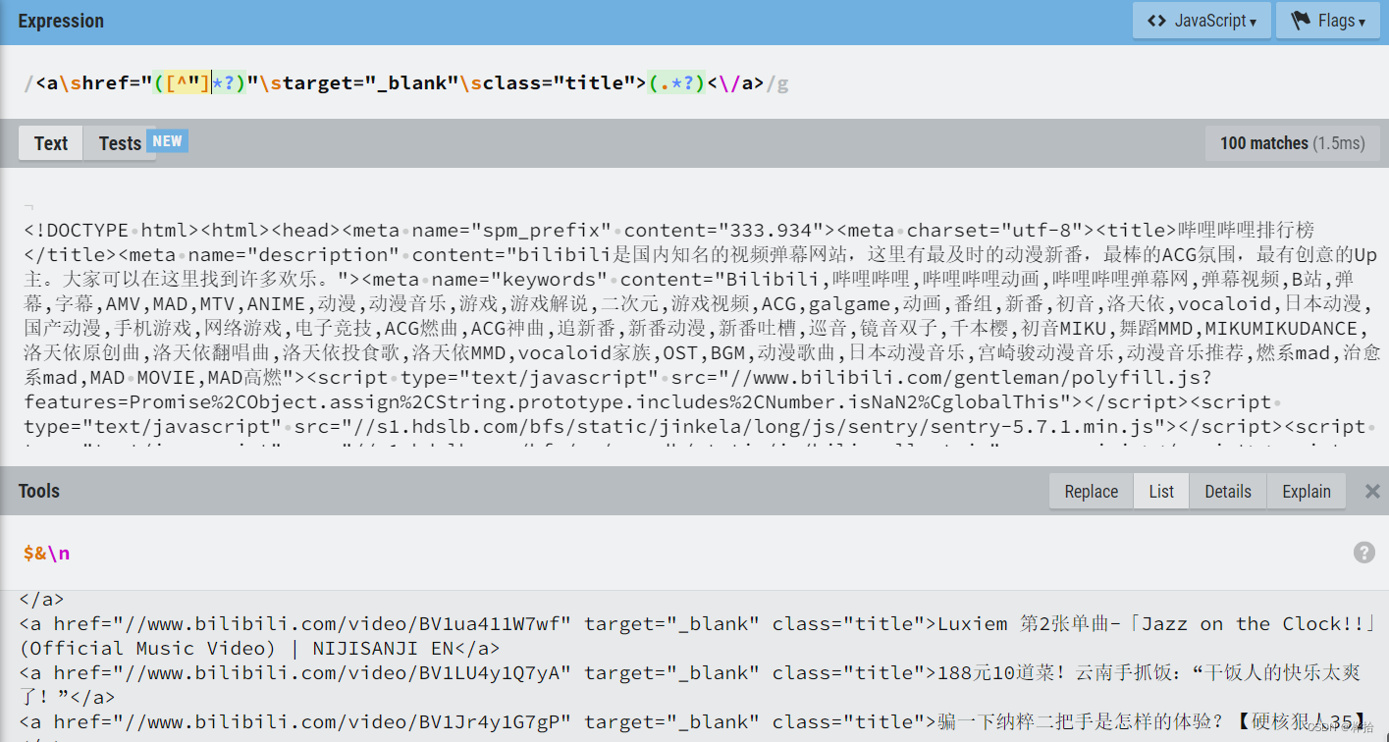Click the NEW badge on the Tests tab
Image resolution: width=1389 pixels, height=742 pixels.
167,140
